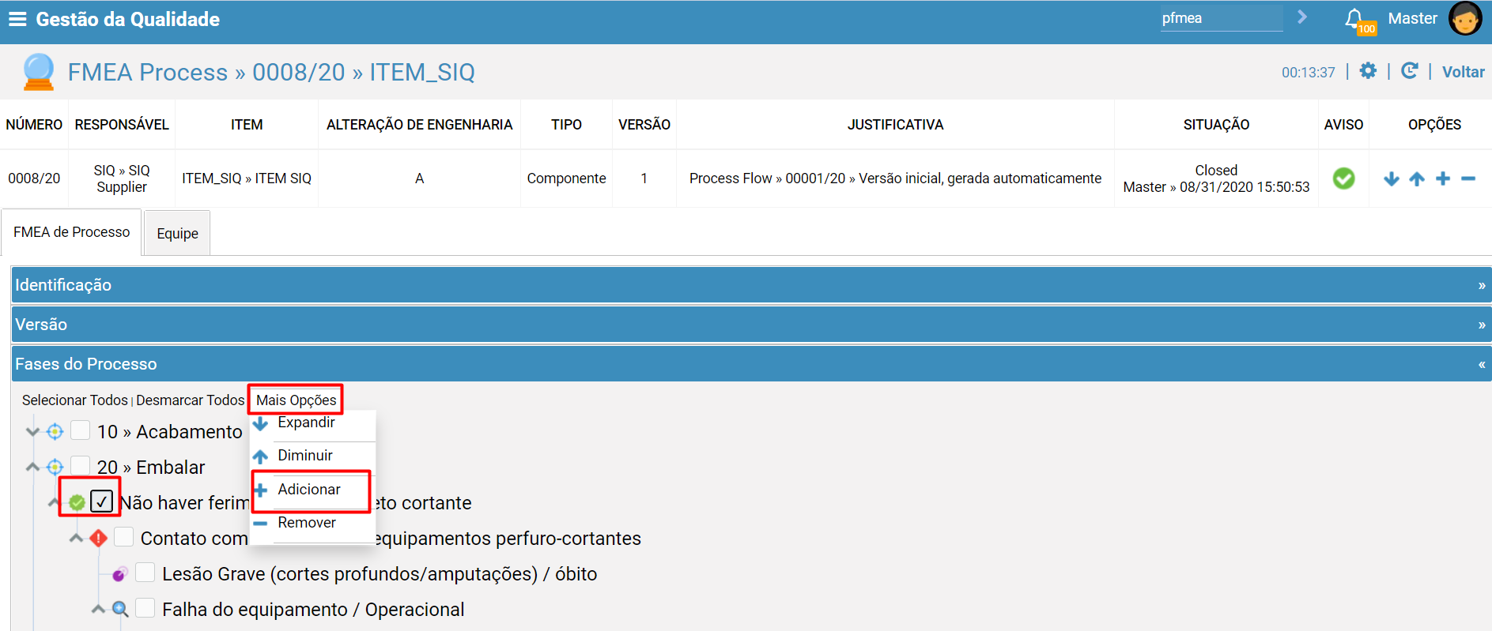The height and width of the screenshot is (631, 1492).
Task: Collapse the Fases do Processo section
Action: coord(751,364)
